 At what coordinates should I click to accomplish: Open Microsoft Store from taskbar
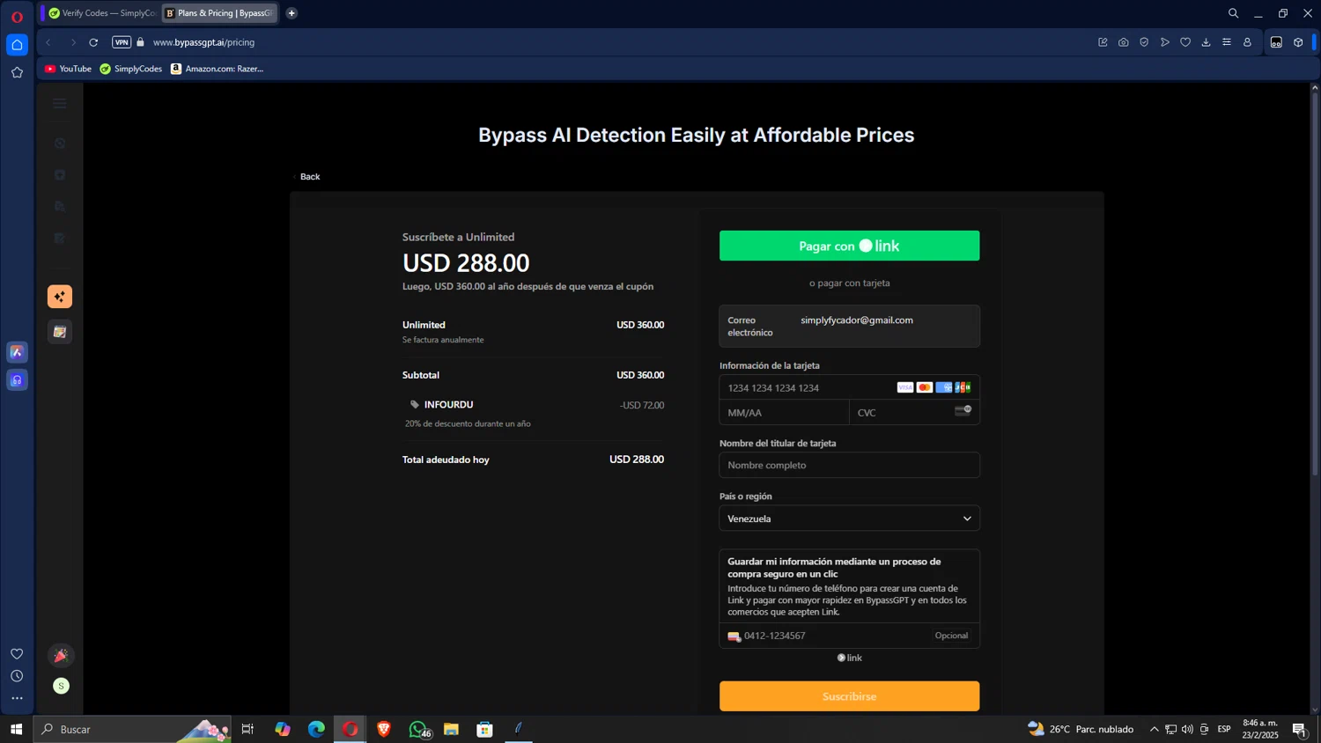point(484,729)
